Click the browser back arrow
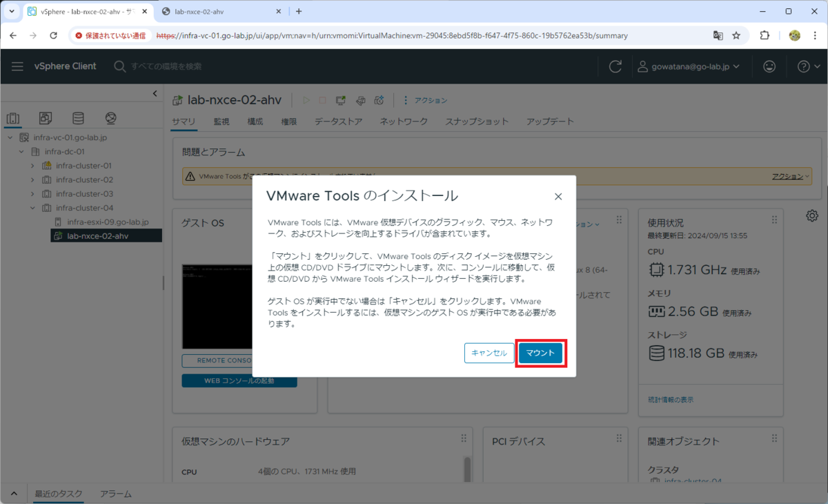Viewport: 828px width, 504px height. [x=13, y=35]
